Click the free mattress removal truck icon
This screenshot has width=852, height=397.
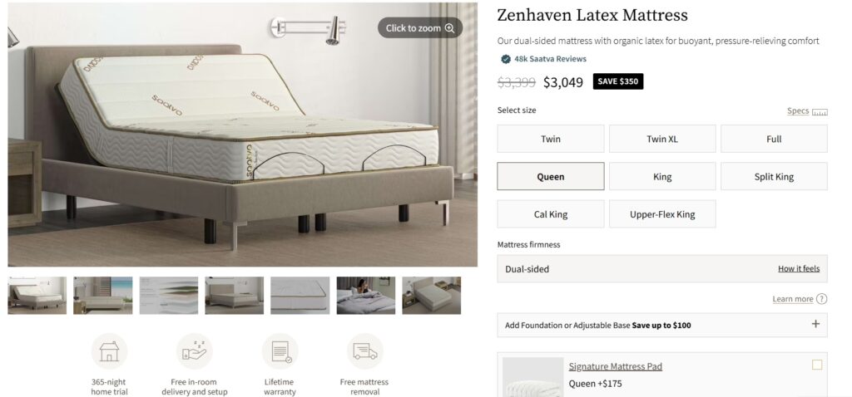click(x=365, y=351)
